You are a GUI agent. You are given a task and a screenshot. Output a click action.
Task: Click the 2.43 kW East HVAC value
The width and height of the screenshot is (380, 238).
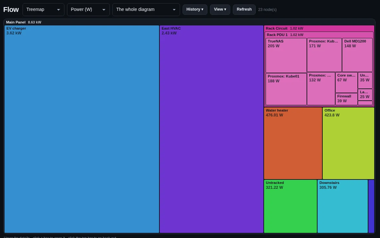pos(169,33)
